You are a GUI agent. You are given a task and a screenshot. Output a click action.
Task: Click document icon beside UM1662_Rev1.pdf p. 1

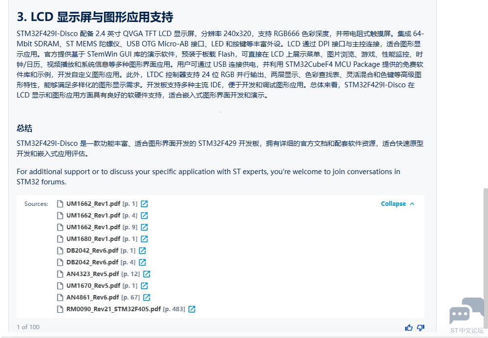tap(60, 204)
